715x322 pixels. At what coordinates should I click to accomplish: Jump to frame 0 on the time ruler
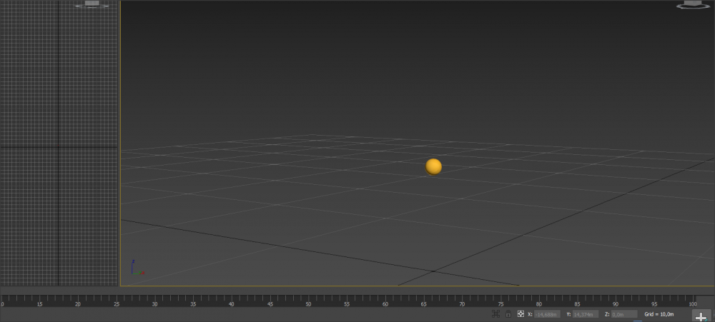[x=3, y=303]
